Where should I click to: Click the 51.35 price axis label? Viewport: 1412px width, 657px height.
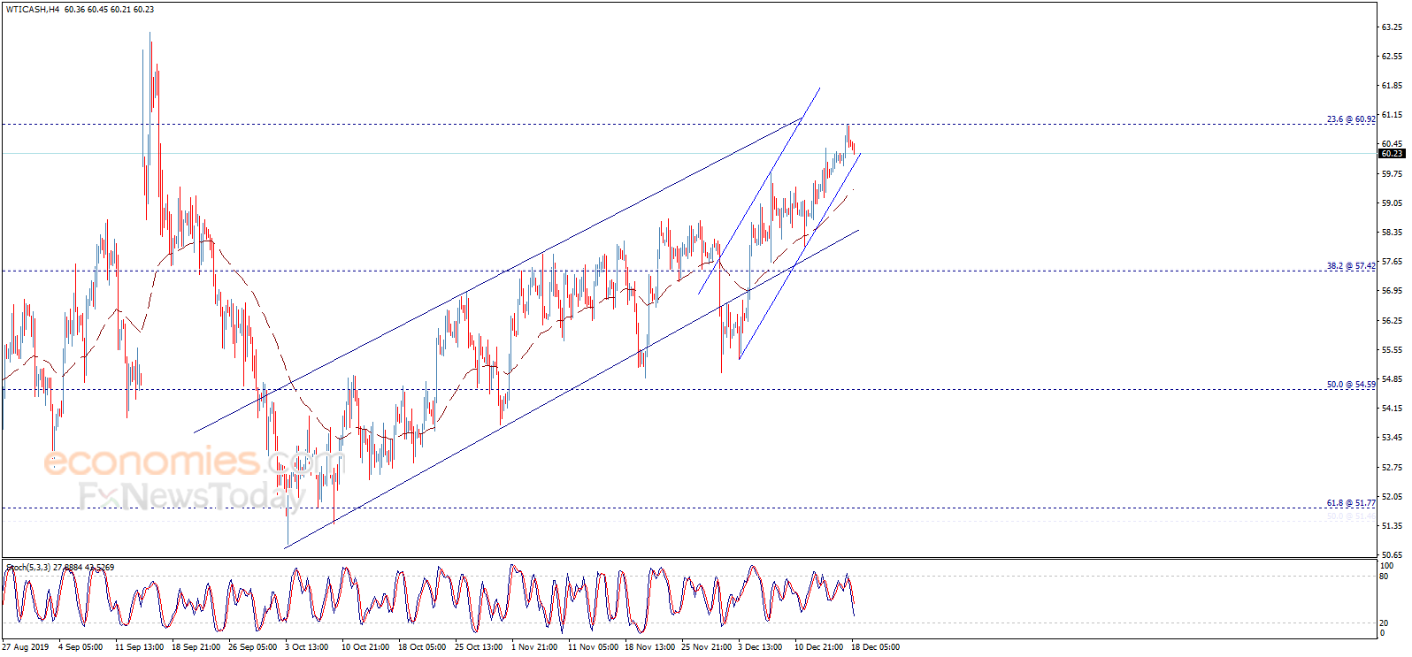click(1392, 526)
